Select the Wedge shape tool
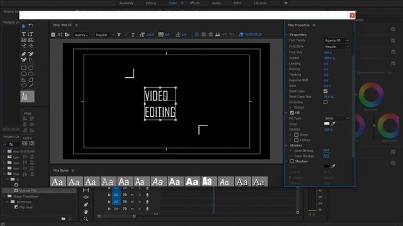Viewport: 403px width, 226px height. pyautogui.click(x=24, y=80)
